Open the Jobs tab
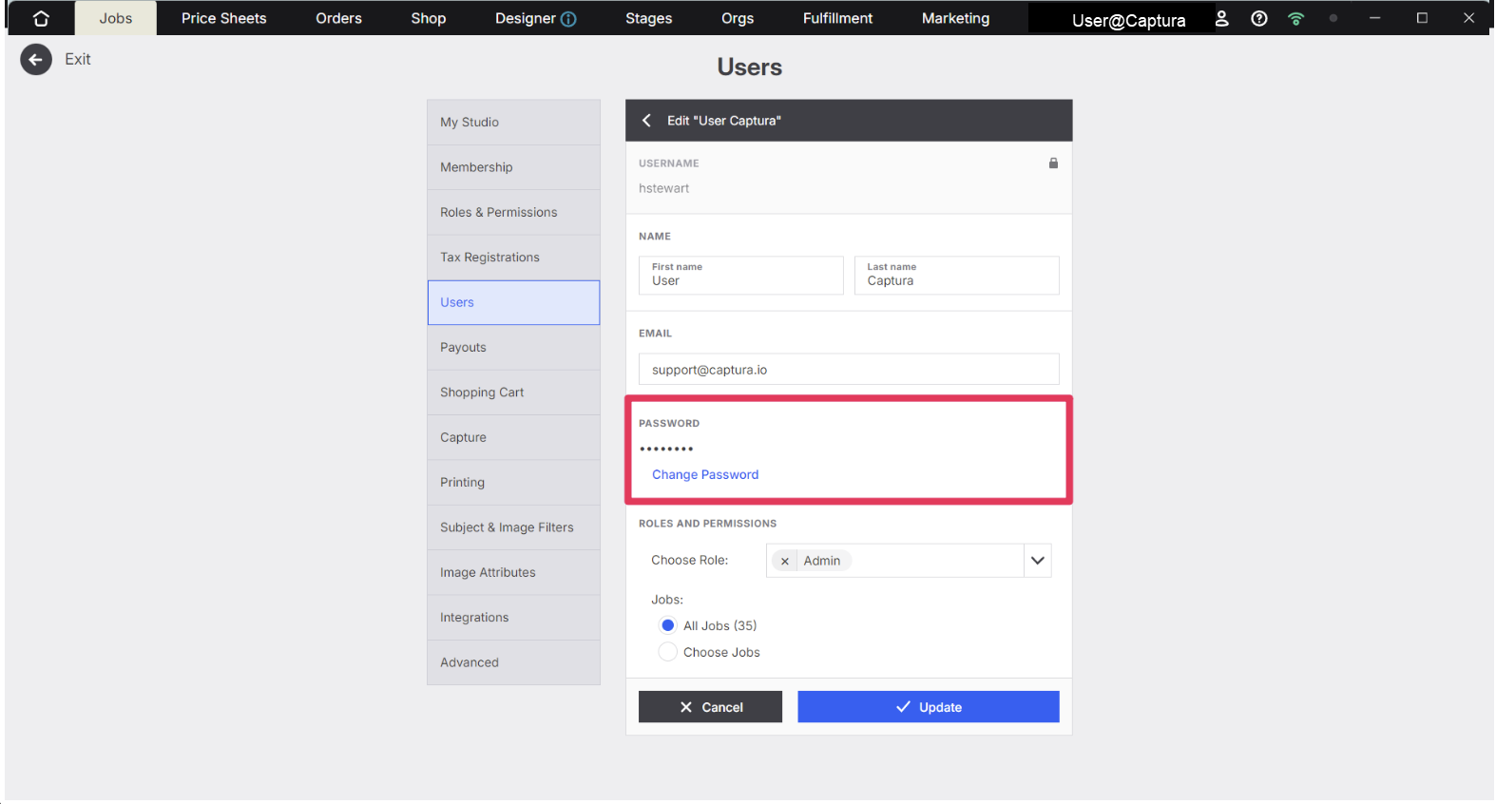 (x=116, y=18)
